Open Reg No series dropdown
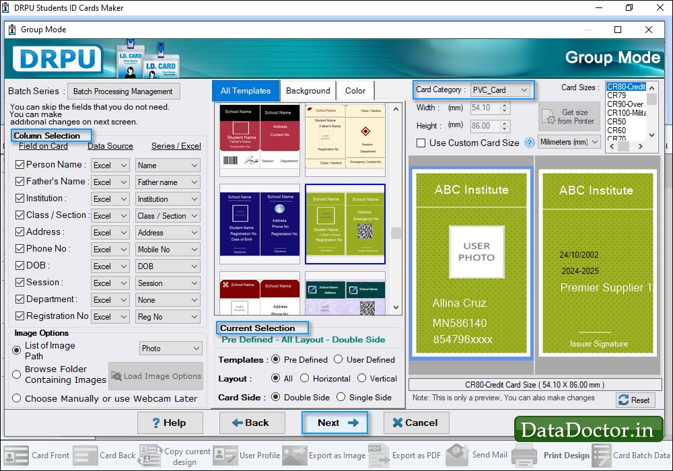Image resolution: width=673 pixels, height=471 pixels. [168, 316]
